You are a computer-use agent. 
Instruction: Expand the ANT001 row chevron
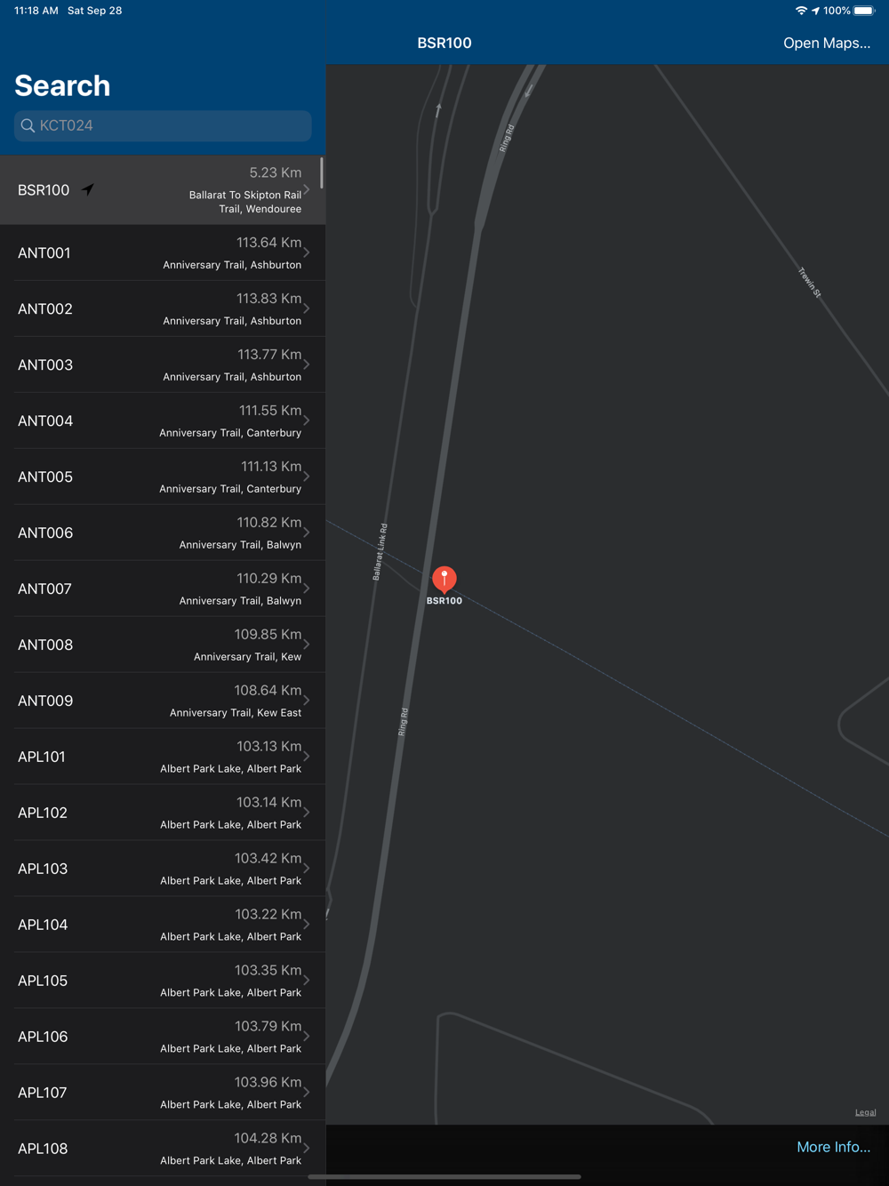tap(307, 252)
